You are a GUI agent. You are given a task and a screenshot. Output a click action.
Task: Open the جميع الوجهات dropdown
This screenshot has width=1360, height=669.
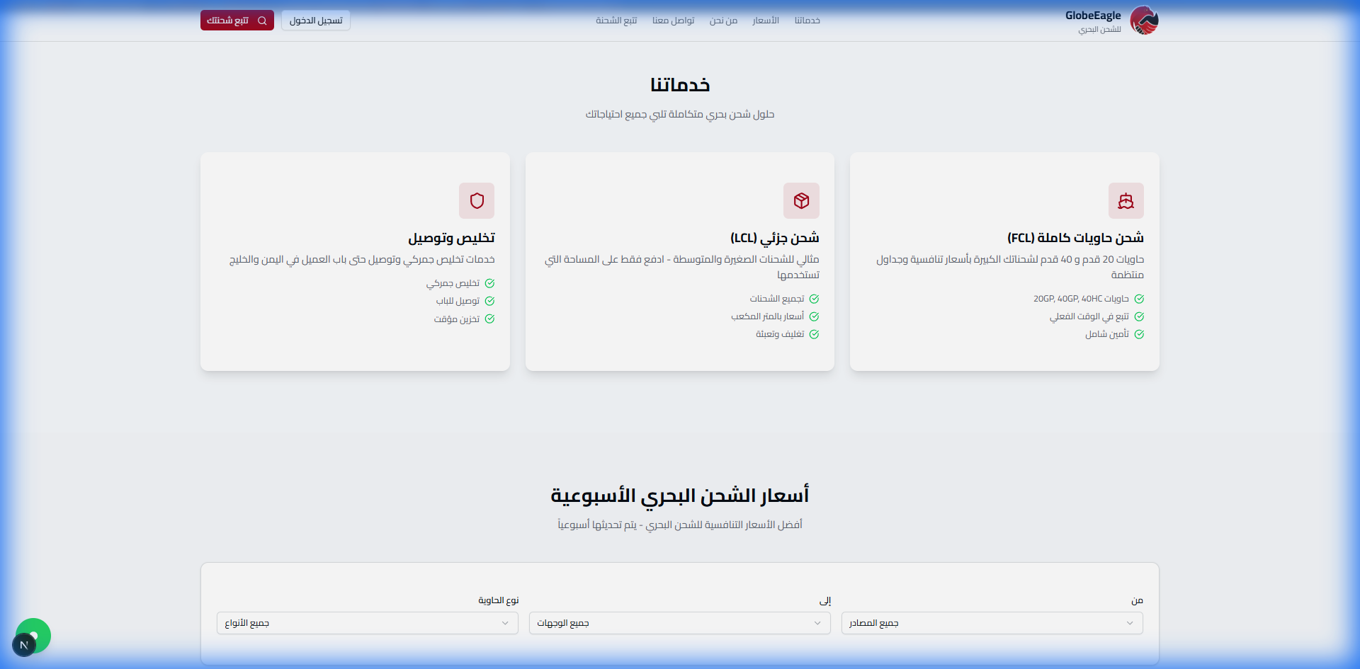click(679, 623)
